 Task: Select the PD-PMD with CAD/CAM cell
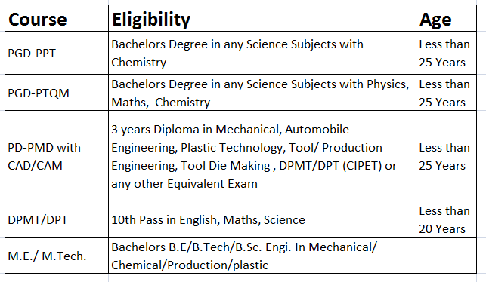click(57, 156)
